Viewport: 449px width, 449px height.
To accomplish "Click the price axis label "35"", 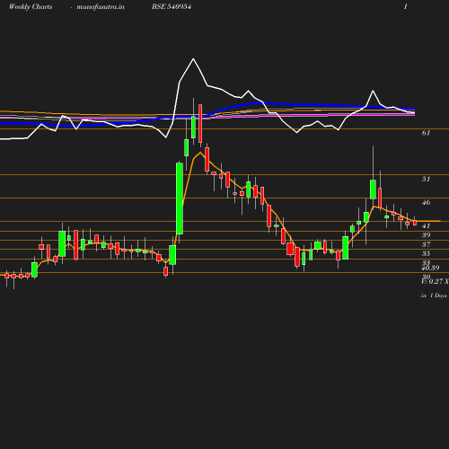I will click(426, 253).
